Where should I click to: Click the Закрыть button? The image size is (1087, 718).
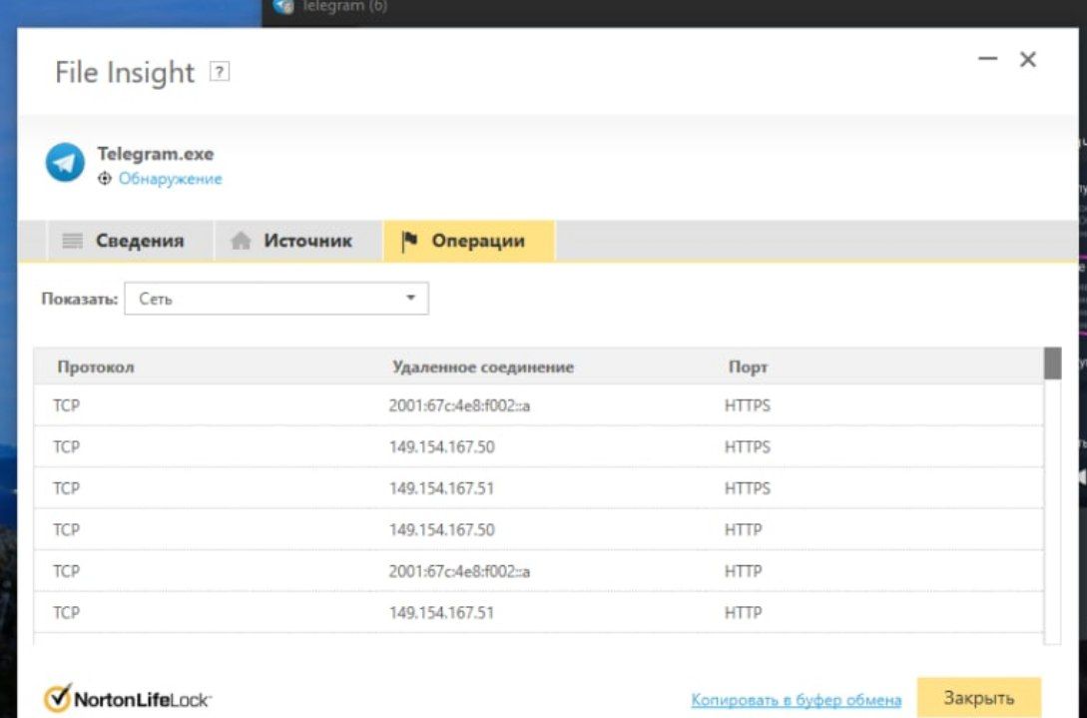tap(979, 698)
